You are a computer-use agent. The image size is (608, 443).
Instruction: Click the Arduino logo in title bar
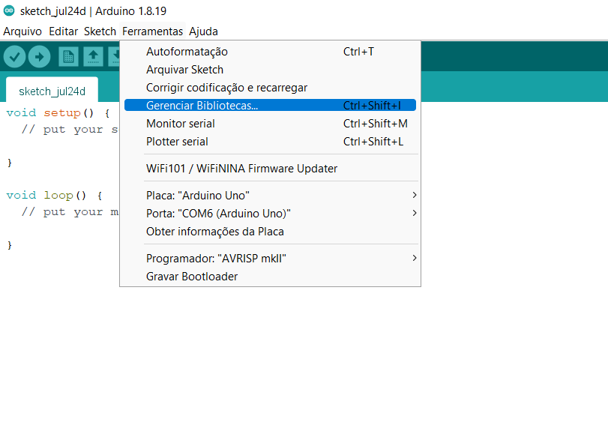coord(9,10)
